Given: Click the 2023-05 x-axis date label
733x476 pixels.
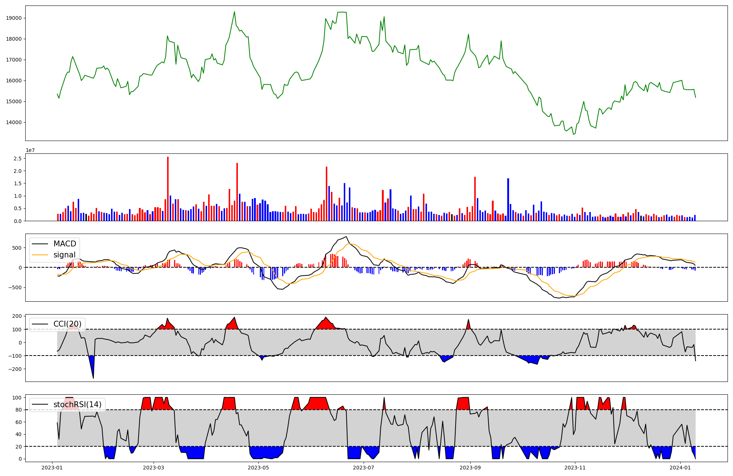Looking at the screenshot, I should click(x=259, y=468).
